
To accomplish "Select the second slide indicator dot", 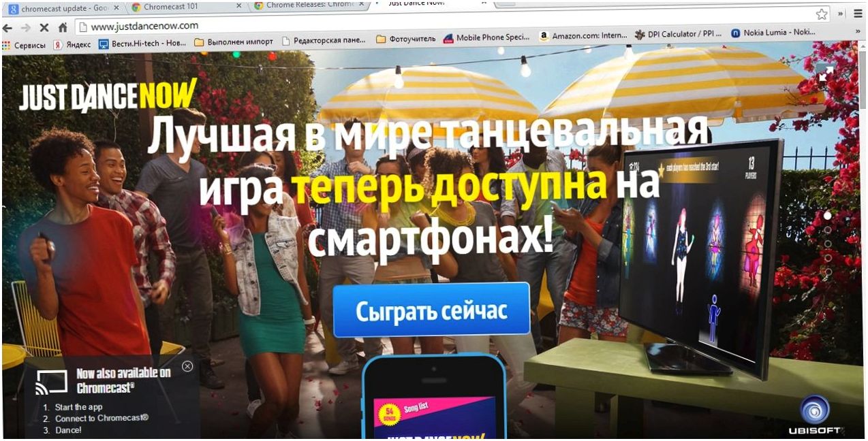I will pyautogui.click(x=828, y=229).
